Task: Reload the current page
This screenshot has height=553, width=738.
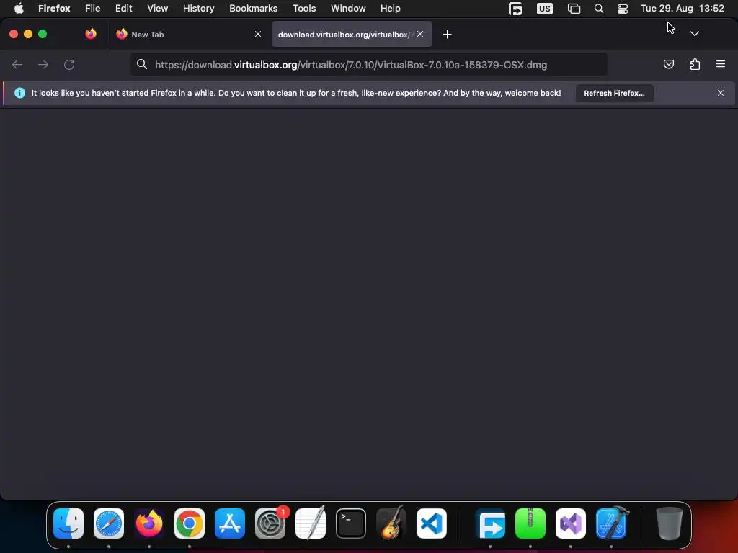Action: point(69,64)
